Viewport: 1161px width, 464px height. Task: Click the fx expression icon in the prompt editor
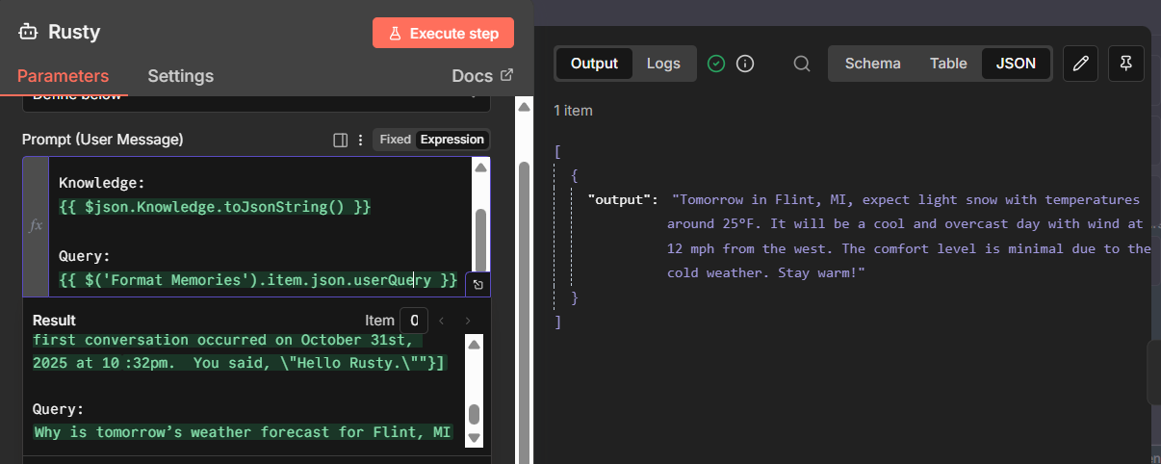tap(36, 225)
